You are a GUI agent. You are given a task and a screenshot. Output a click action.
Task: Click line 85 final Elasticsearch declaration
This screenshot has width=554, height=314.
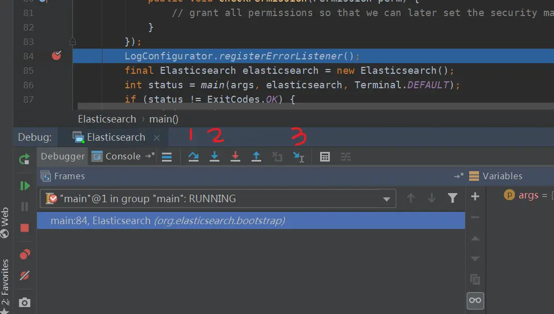point(290,71)
